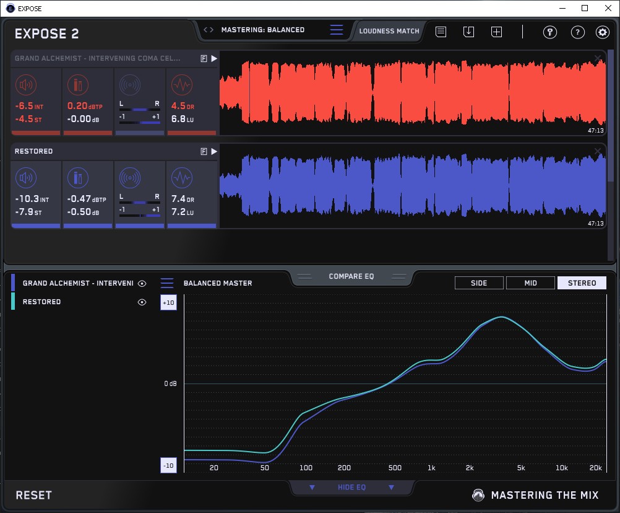The width and height of the screenshot is (620, 513).
Task: Switch EQ view to Mid
Action: (530, 283)
